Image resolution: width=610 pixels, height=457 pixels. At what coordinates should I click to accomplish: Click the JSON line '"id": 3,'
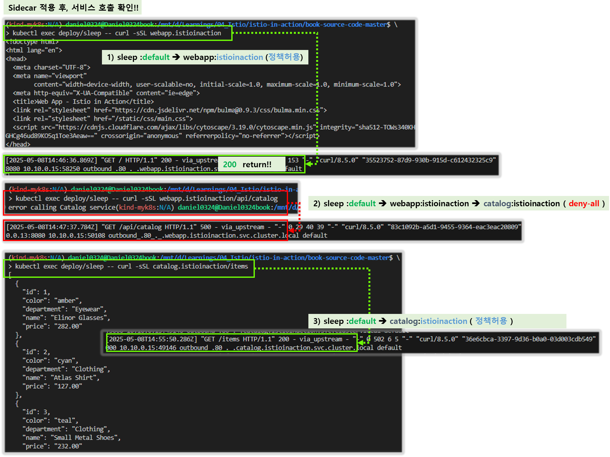(36, 412)
